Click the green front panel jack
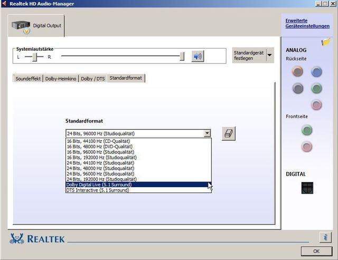Screen dimensions: 338x260 (x=306, y=130)
